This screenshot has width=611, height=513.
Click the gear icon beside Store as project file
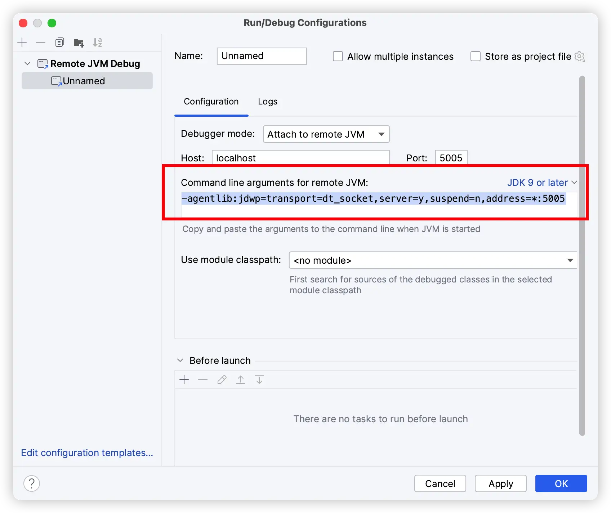coord(579,57)
